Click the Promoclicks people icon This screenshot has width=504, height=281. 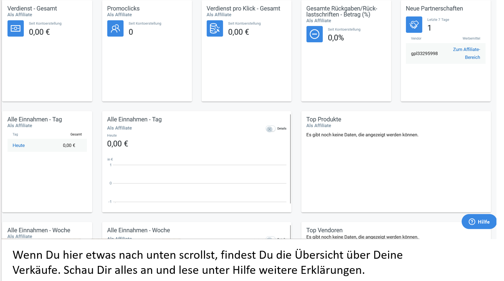pos(115,28)
